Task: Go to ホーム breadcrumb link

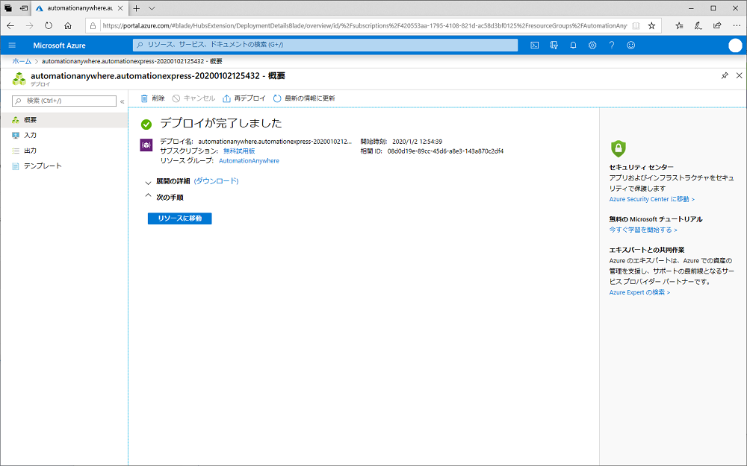Action: pos(22,61)
